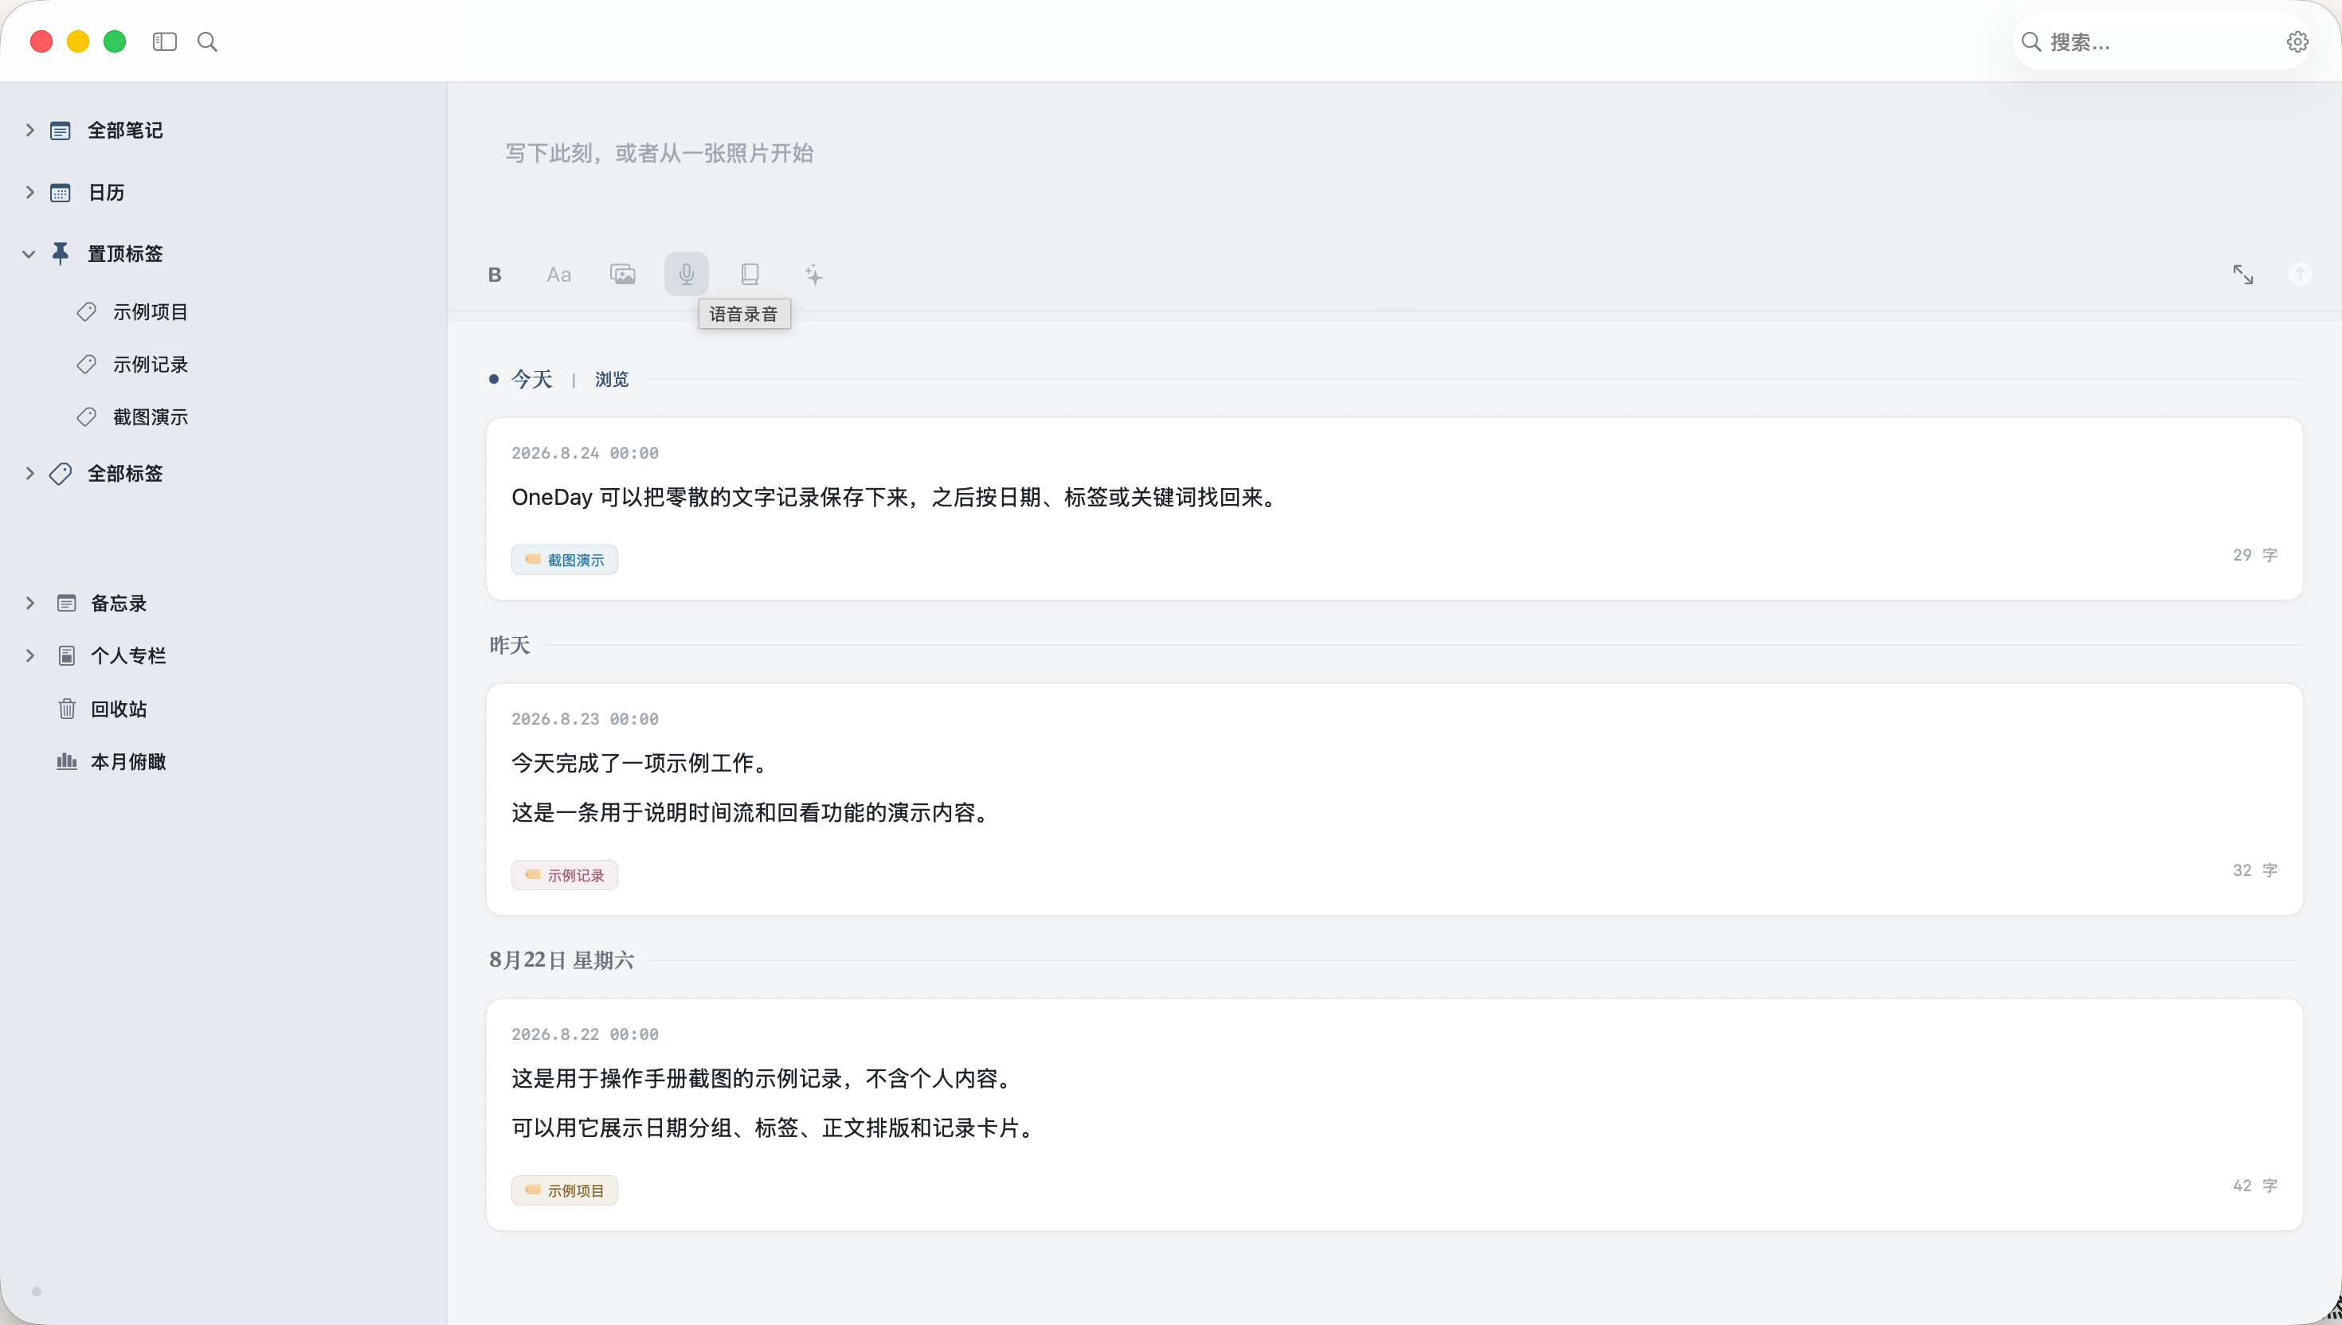Open 本月俯瞰 monthly overview

(x=128, y=762)
